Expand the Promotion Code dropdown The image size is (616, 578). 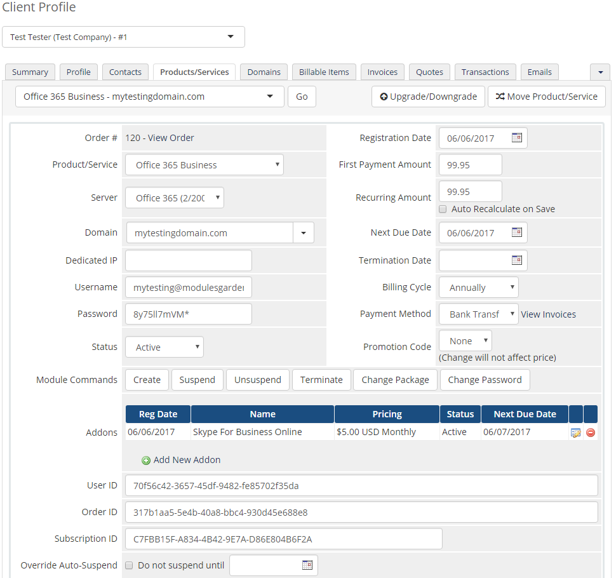pyautogui.click(x=465, y=340)
